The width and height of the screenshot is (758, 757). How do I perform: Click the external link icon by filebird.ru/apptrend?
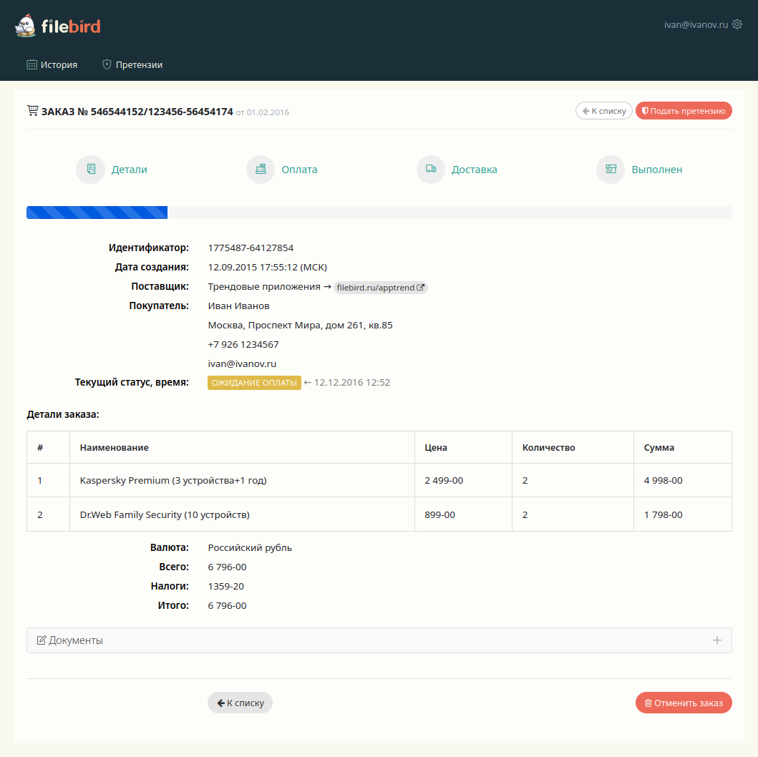(421, 288)
